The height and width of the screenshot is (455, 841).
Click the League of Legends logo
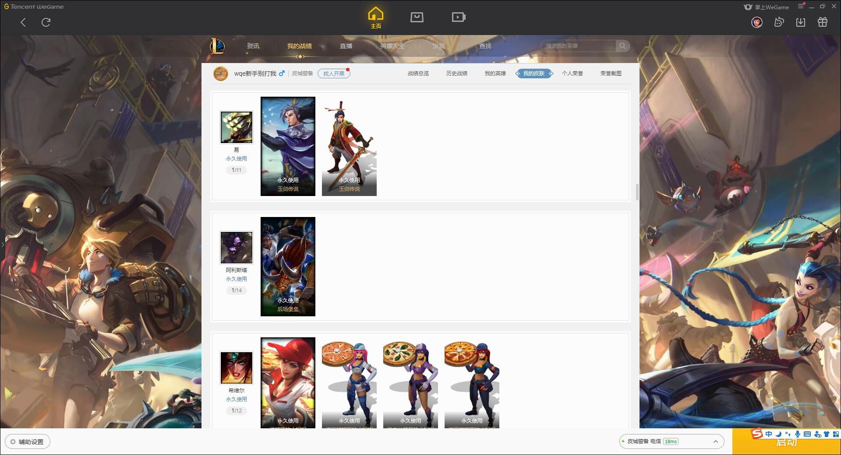(x=217, y=46)
